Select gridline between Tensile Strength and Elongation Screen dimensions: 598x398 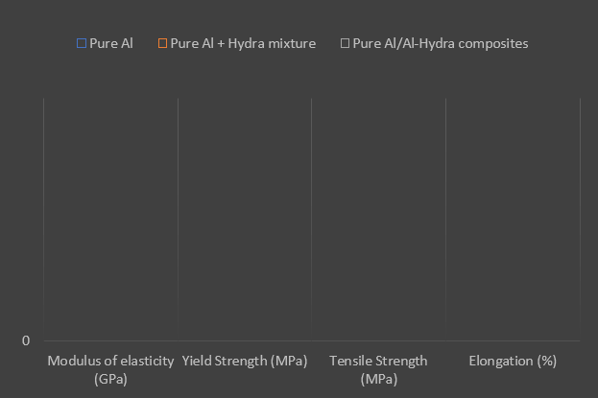pos(445,219)
